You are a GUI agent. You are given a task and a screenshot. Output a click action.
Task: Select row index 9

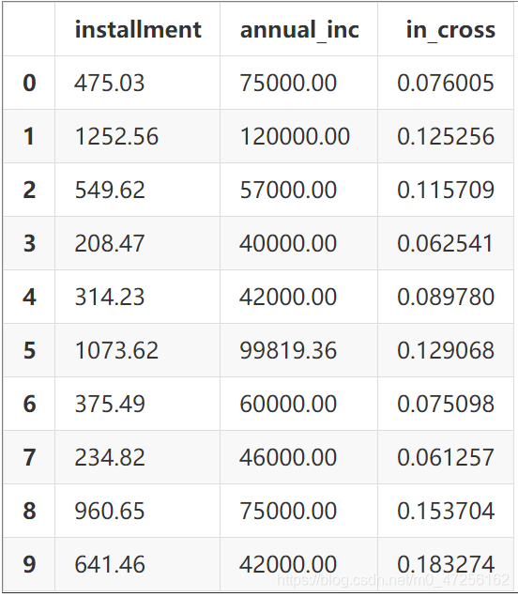(x=30, y=564)
